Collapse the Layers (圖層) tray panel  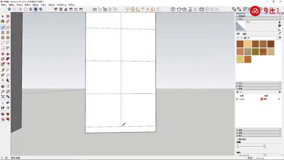(258, 88)
